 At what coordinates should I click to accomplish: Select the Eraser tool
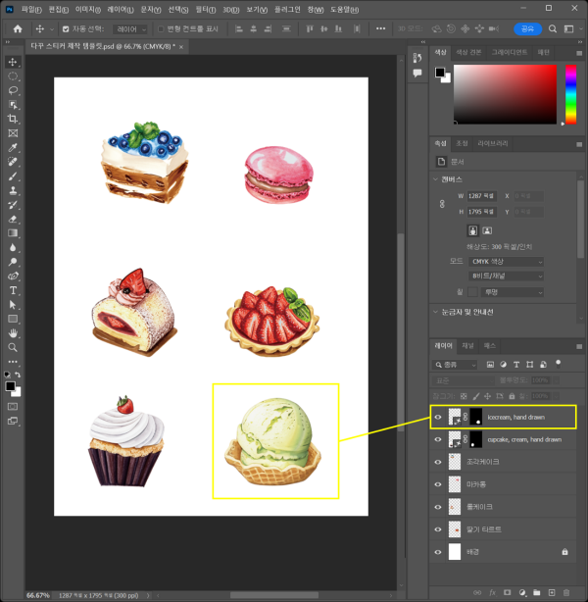click(13, 219)
